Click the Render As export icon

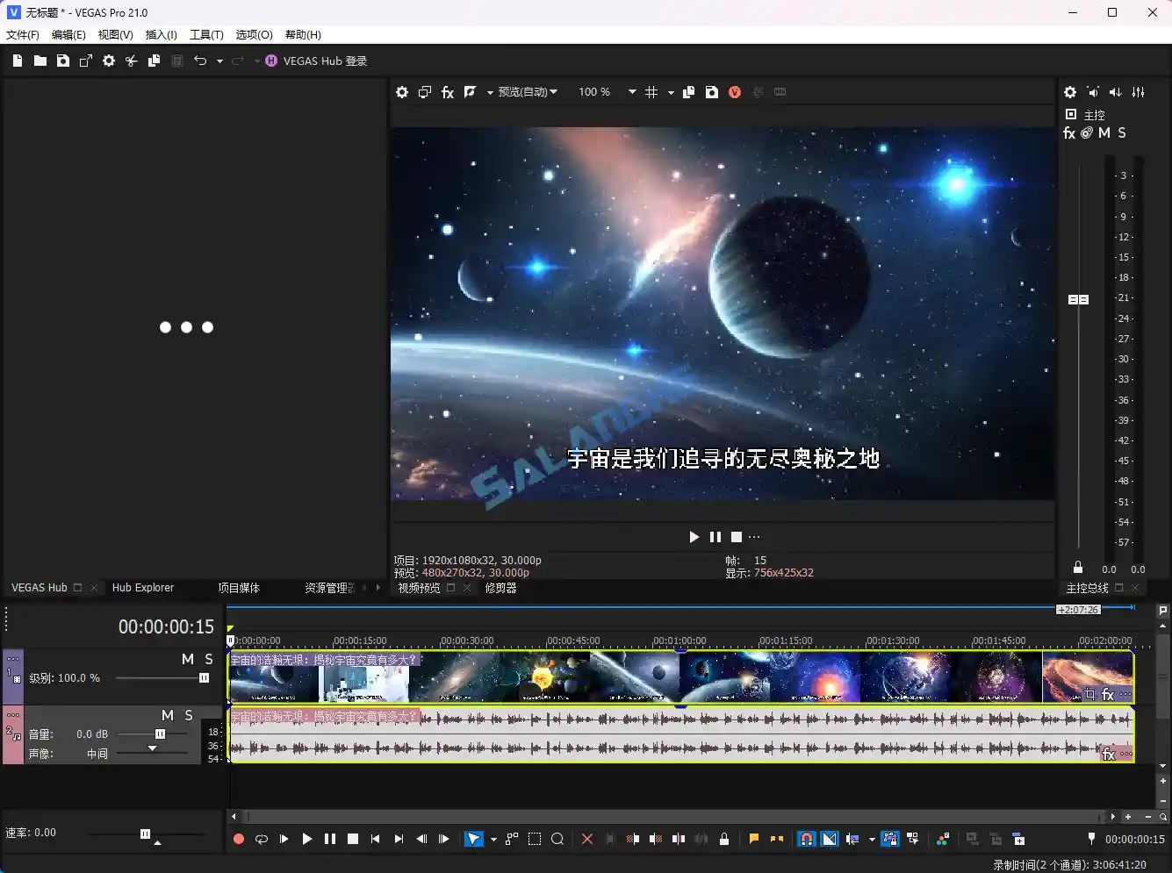[x=86, y=61]
